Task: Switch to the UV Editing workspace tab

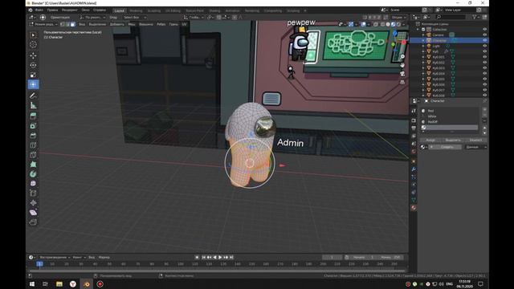Action: coord(173,10)
